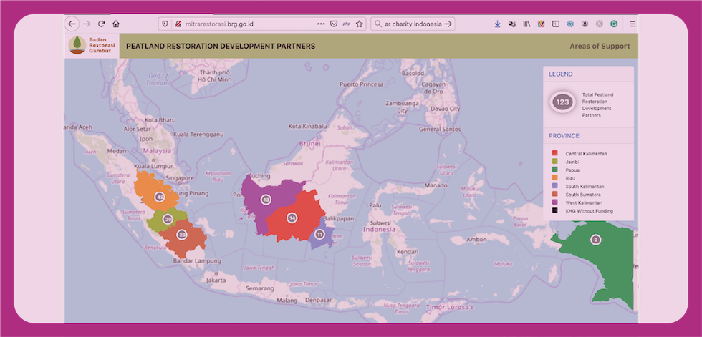Click the Bandar Lampung label on map
Screen dimensions: 702x337
click(197, 260)
